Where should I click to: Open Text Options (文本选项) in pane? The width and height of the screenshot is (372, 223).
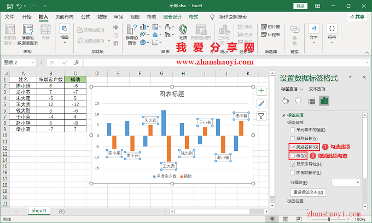point(317,89)
